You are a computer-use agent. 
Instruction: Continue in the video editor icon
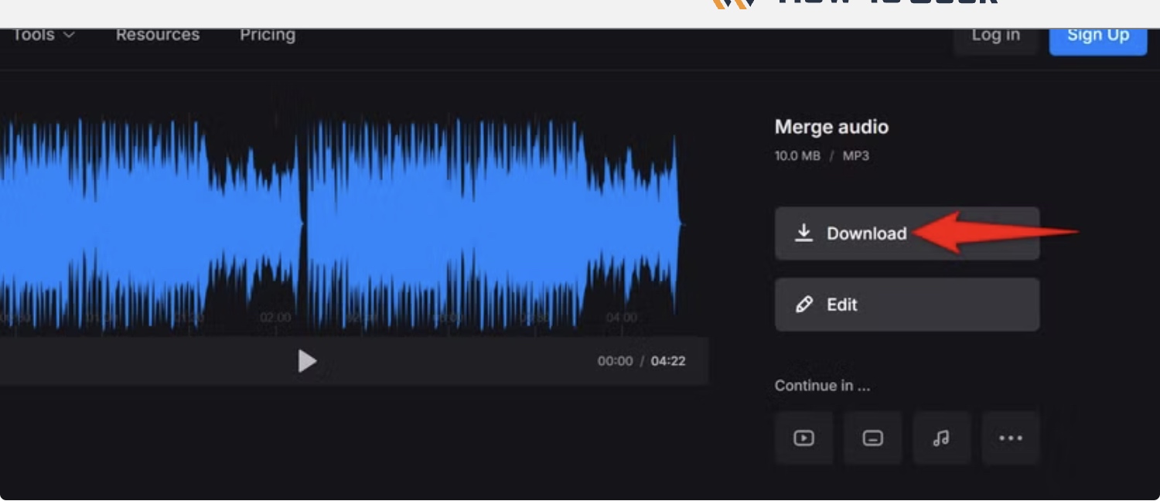tap(804, 438)
